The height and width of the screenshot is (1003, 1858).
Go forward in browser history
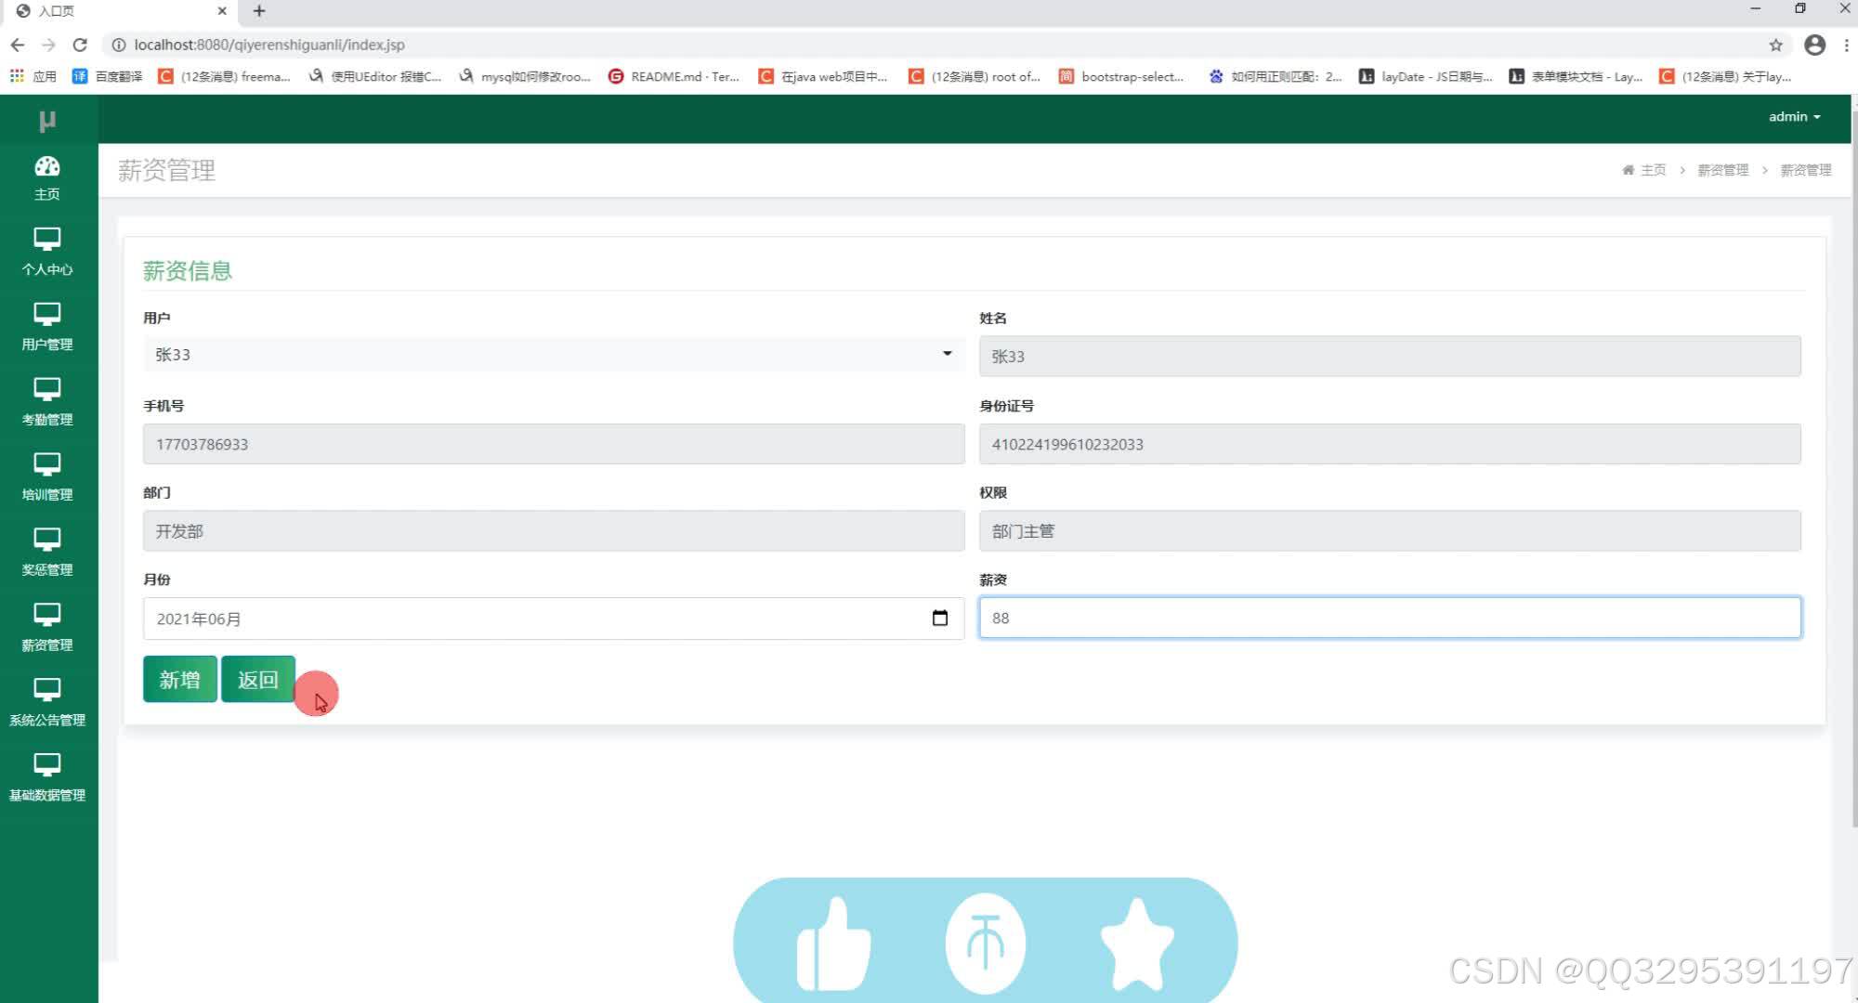click(x=48, y=45)
